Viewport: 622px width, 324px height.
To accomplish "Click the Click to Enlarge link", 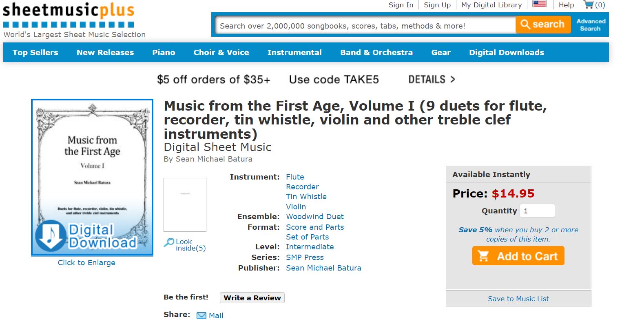I will click(x=86, y=263).
